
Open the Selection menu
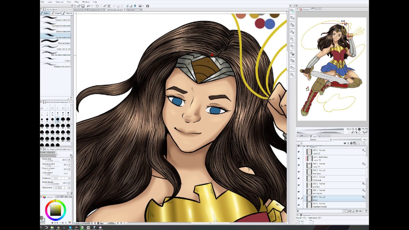[x=59, y=2]
